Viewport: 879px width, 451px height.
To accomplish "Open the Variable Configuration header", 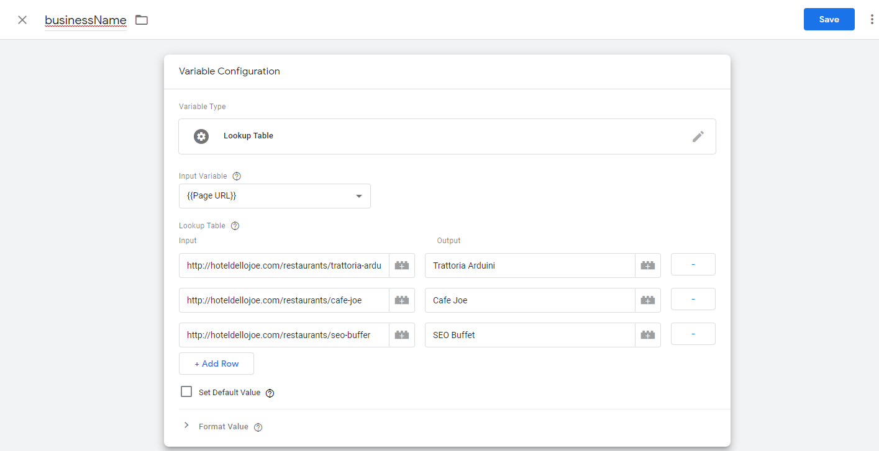I will (229, 71).
